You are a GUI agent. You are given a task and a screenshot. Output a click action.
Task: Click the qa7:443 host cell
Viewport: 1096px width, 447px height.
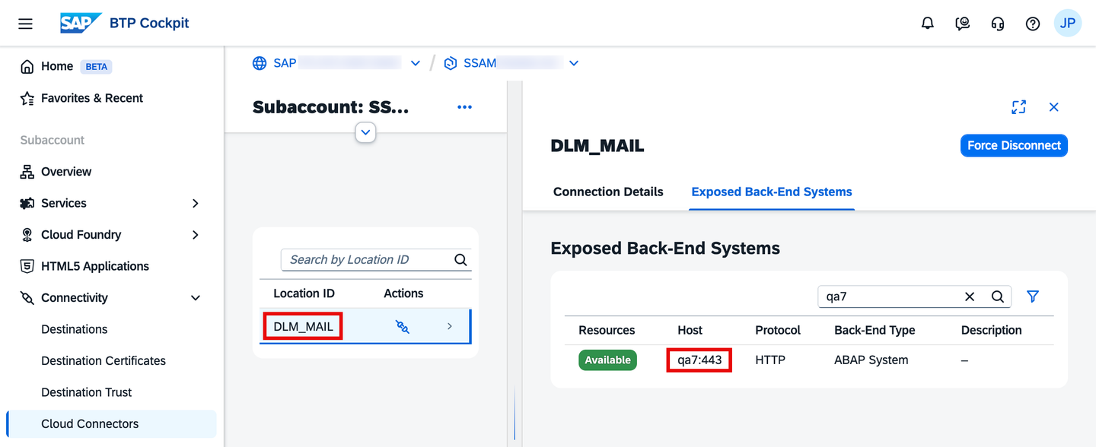coord(699,360)
